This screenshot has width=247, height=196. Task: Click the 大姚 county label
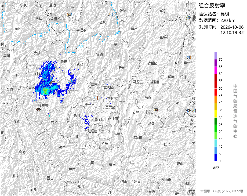tap(37, 53)
